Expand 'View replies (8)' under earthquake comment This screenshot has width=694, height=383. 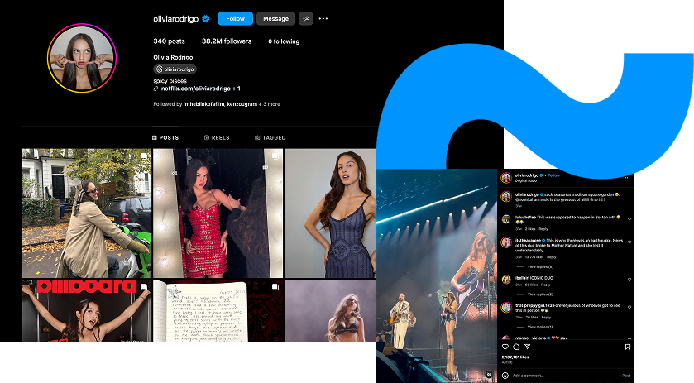tap(540, 266)
